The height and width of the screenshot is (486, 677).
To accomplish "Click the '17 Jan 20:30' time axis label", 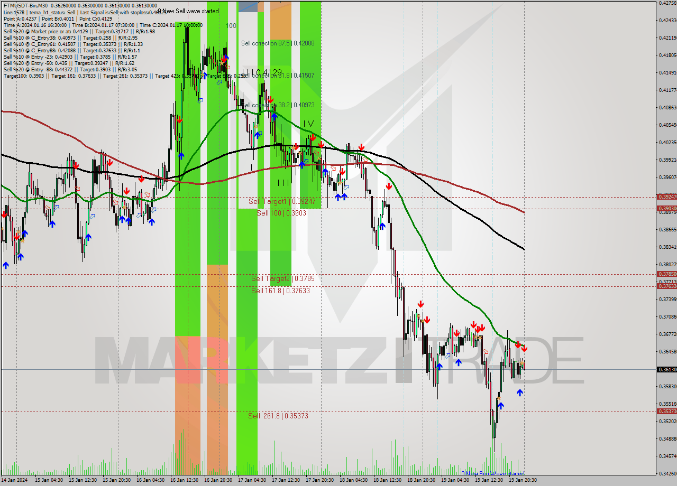I will click(x=321, y=480).
